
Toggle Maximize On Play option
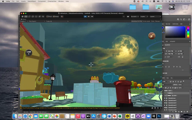click(x=137, y=21)
